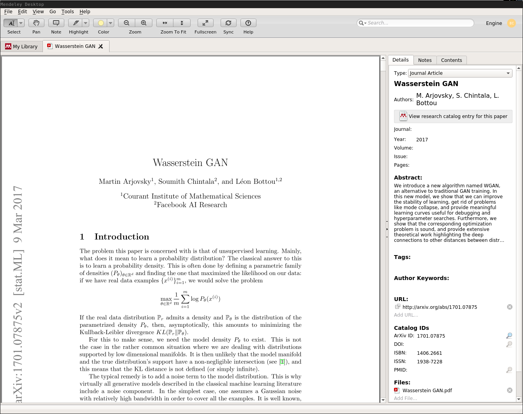Click the PDF viewer scroll-down arrow
The width and height of the screenshot is (523, 414).
coord(383,400)
